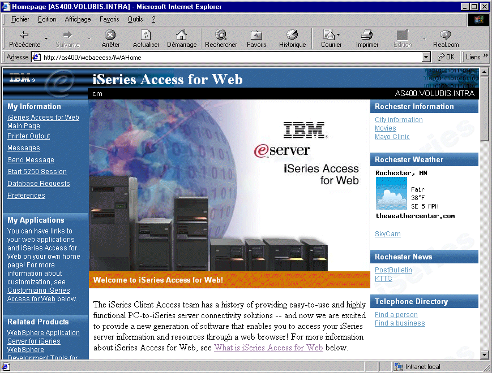Go to the Démarrage home page

182,38
